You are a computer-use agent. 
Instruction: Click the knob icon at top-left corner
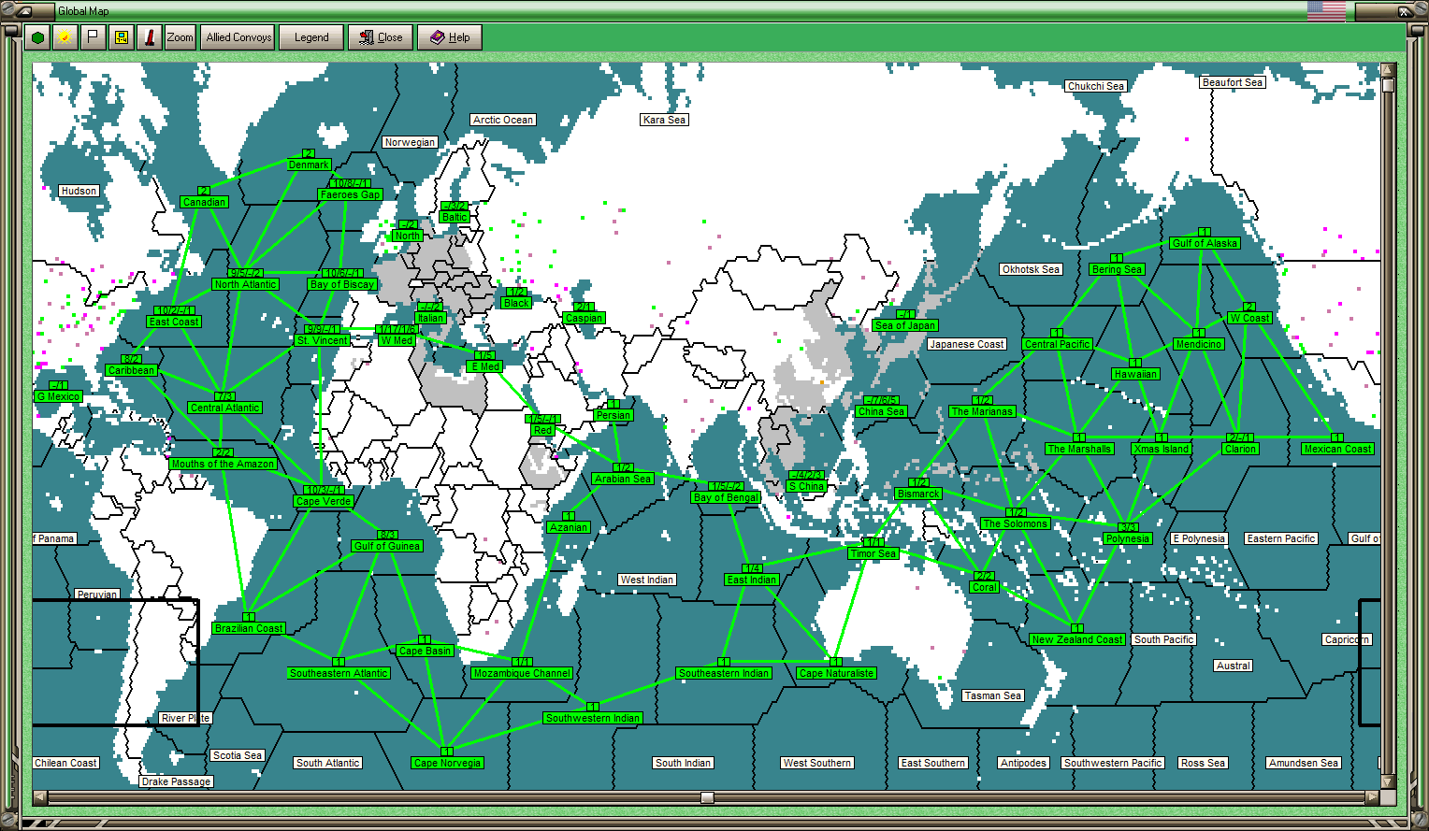pyautogui.click(x=7, y=7)
